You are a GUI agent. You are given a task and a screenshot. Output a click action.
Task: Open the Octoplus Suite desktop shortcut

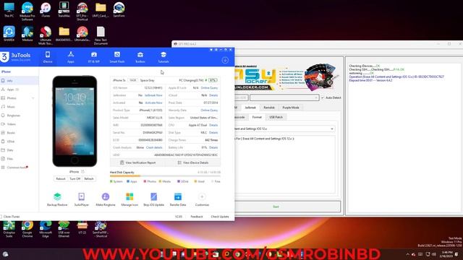point(9,229)
